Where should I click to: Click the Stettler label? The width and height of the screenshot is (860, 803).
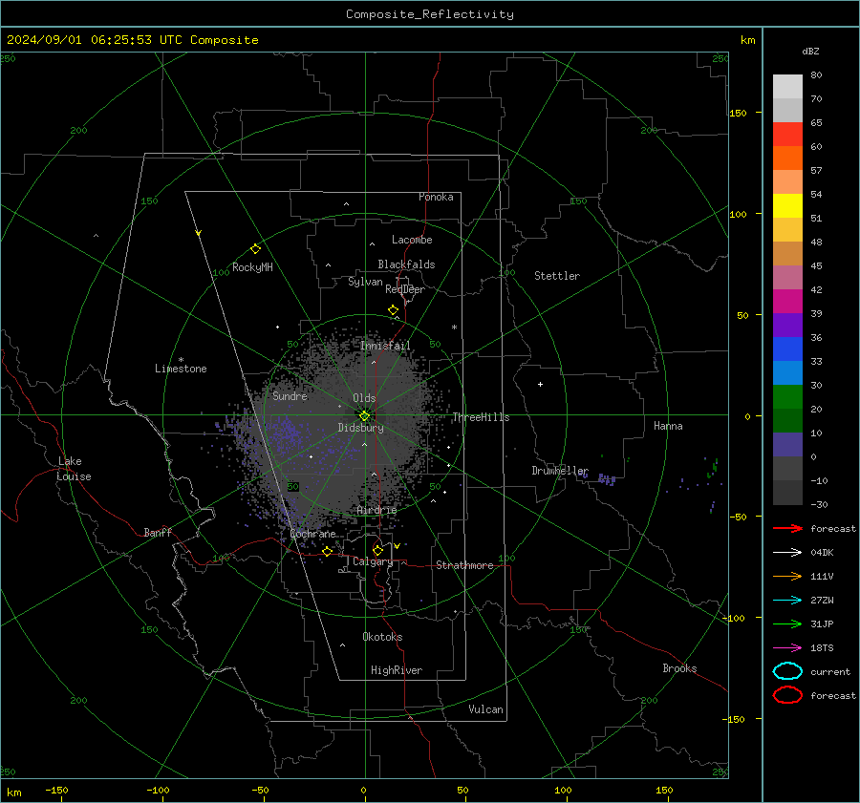(x=557, y=276)
